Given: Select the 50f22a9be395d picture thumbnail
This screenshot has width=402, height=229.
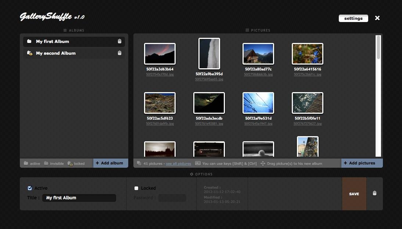Looking at the screenshot, I should click(x=209, y=53).
